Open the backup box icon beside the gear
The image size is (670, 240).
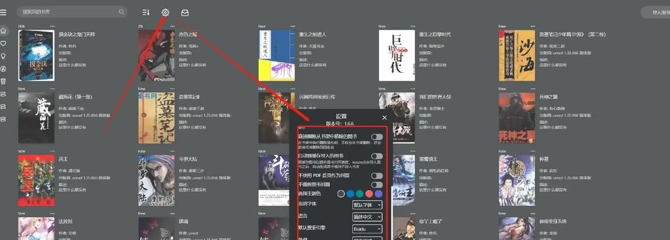[x=185, y=12]
